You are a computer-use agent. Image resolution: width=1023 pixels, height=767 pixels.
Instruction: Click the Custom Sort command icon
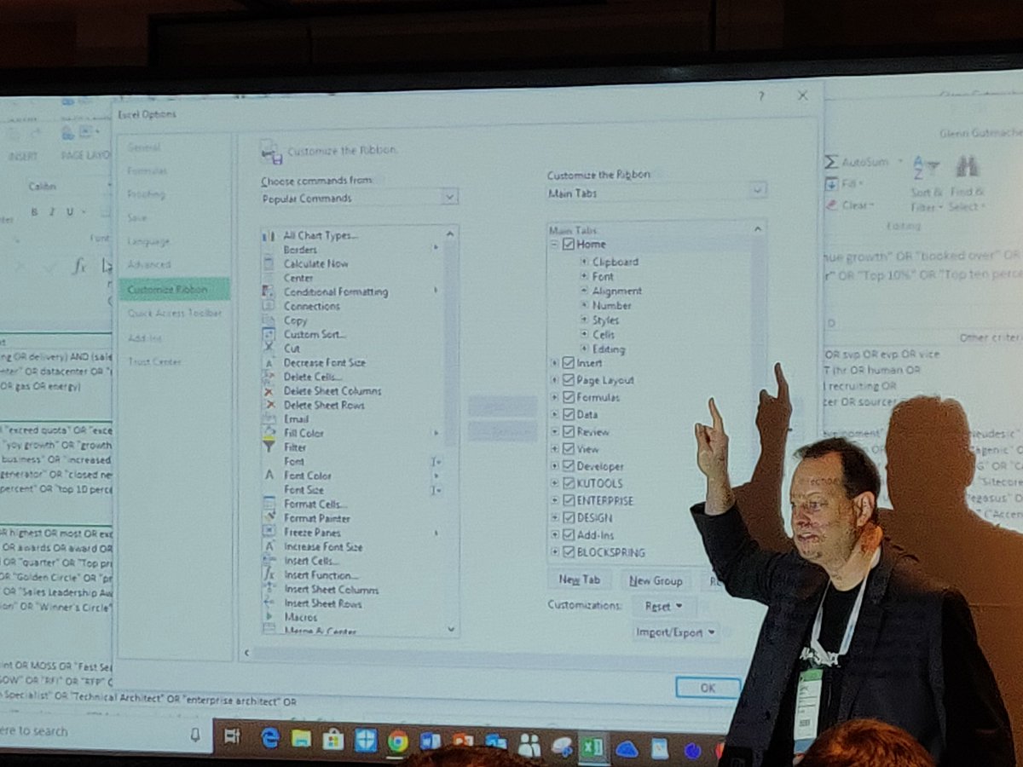[269, 334]
